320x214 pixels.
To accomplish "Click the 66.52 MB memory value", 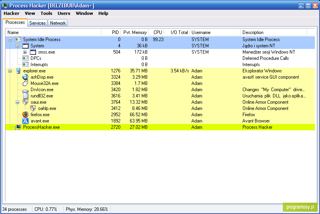I will 139,115.
